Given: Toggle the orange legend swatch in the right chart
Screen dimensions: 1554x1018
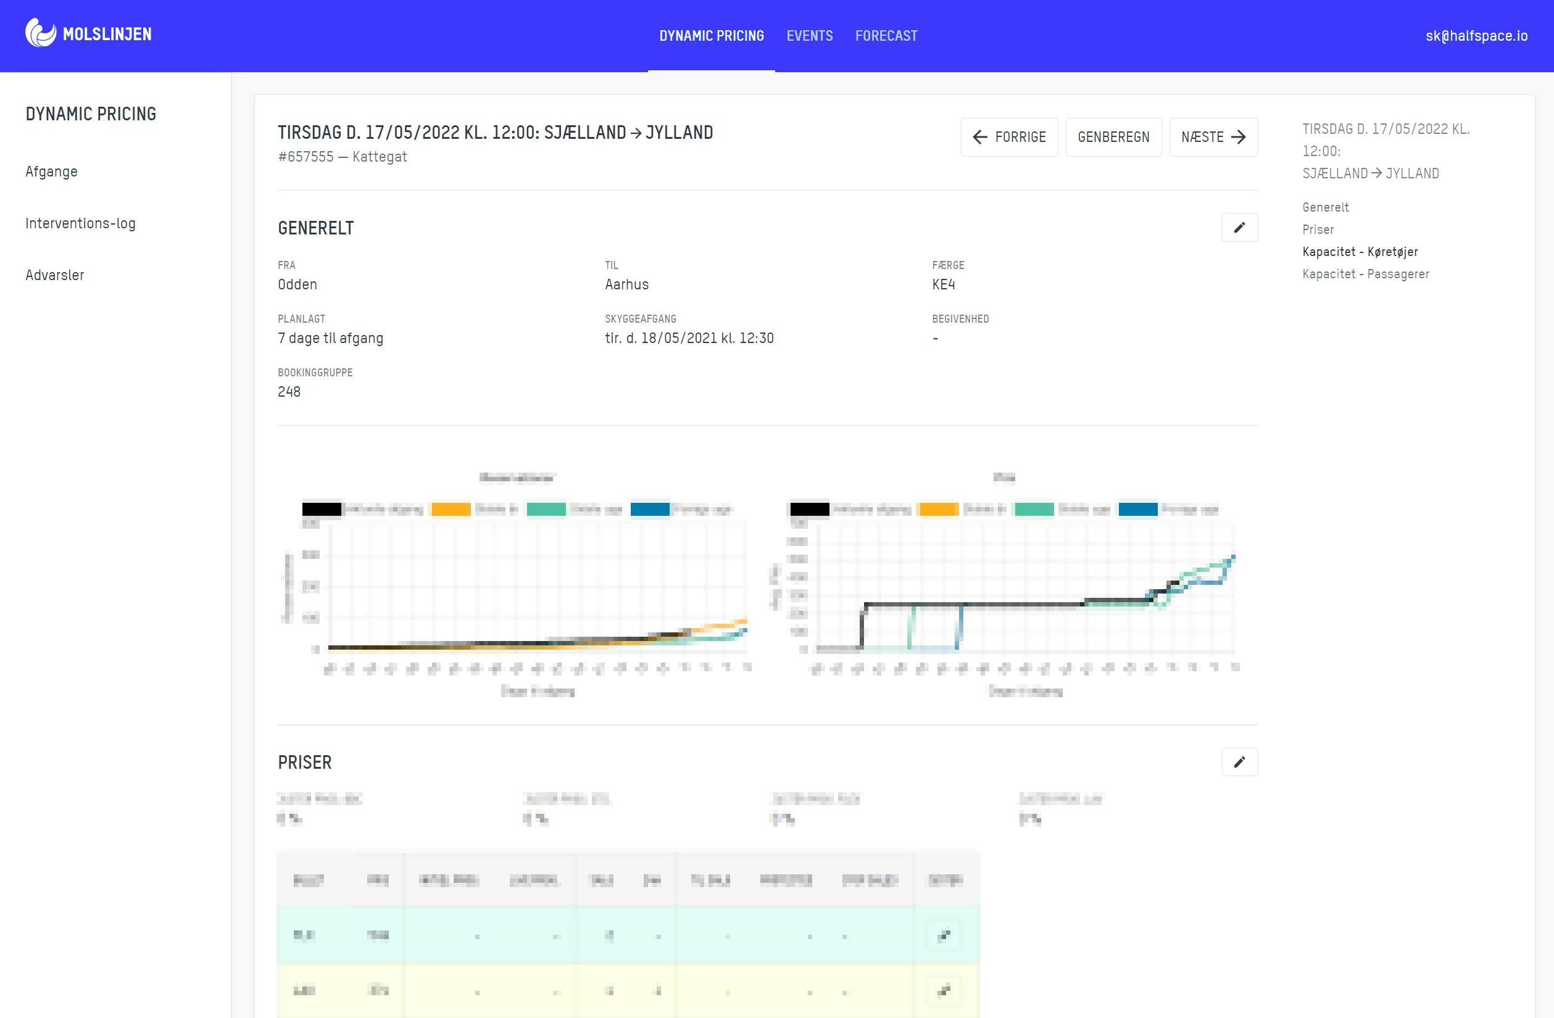Looking at the screenshot, I should [938, 509].
